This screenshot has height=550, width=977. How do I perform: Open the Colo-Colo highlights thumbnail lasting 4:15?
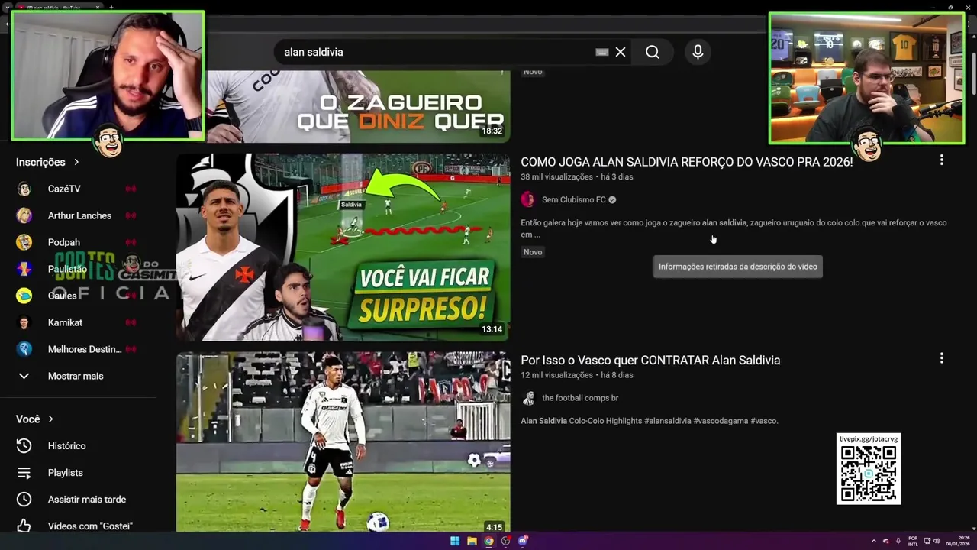343,442
